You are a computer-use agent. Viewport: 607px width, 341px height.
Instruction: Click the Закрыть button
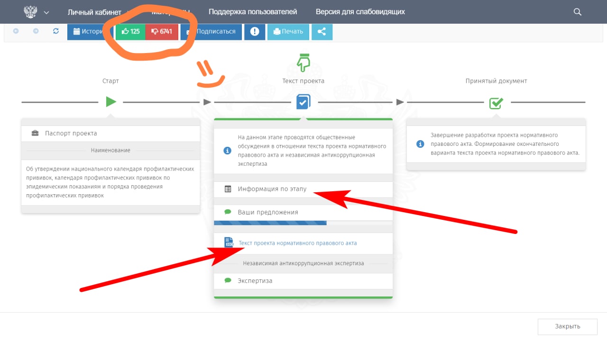coord(568,326)
